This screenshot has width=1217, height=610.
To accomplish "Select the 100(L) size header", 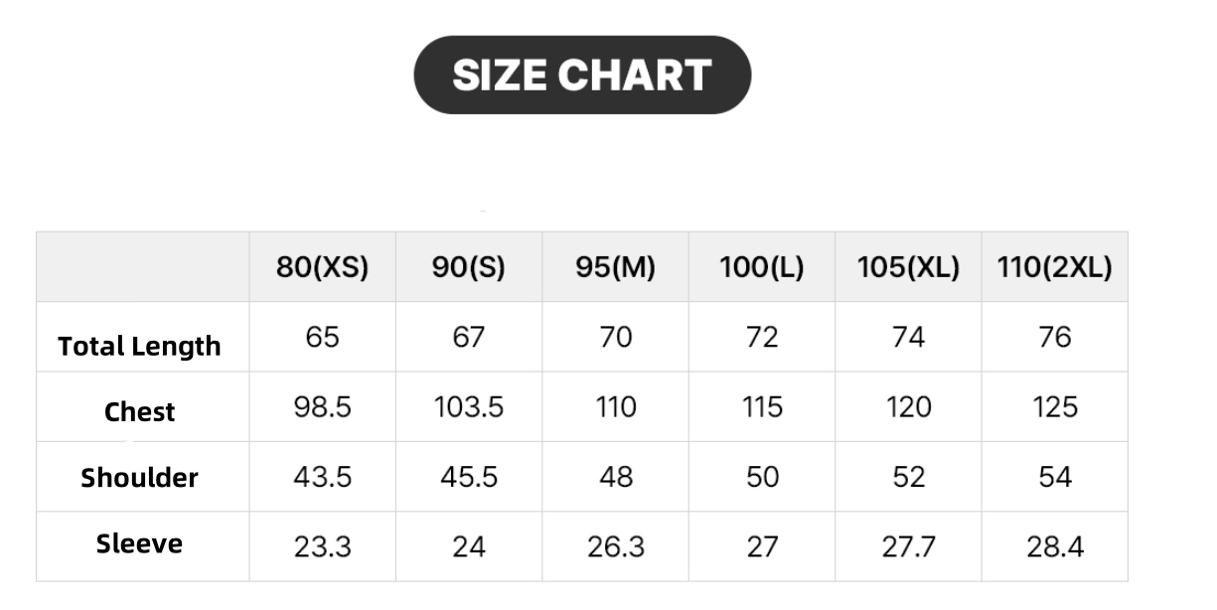I will (762, 267).
